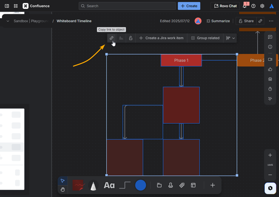This screenshot has height=197, width=279.
Task: Create a Jira work item
Action: pyautogui.click(x=161, y=38)
